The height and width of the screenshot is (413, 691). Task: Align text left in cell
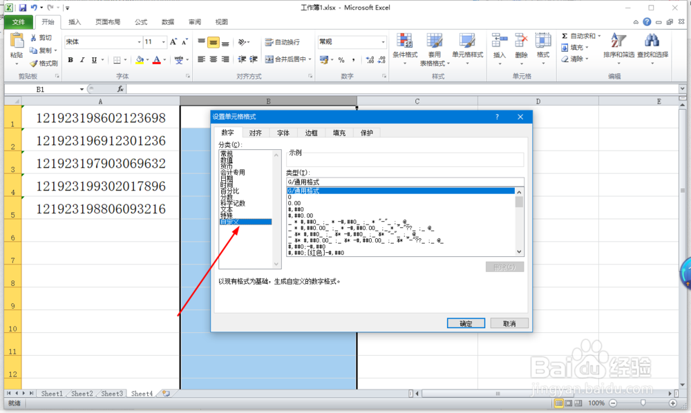pyautogui.click(x=201, y=59)
